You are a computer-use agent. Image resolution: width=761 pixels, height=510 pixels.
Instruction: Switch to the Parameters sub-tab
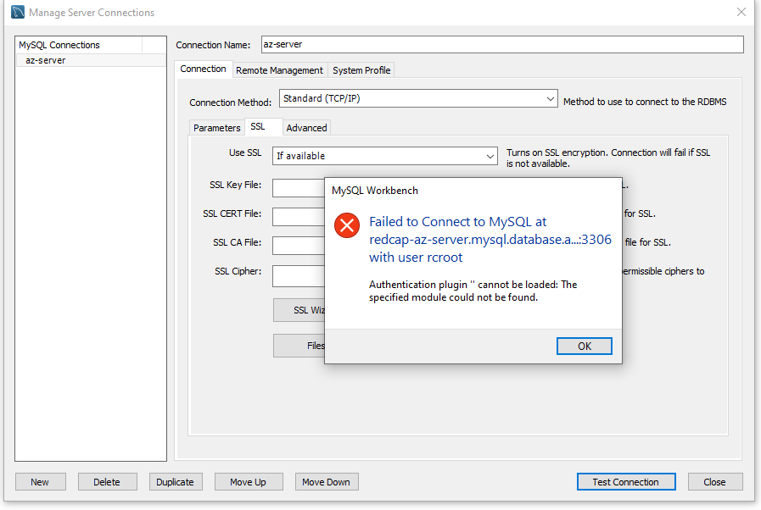click(216, 128)
